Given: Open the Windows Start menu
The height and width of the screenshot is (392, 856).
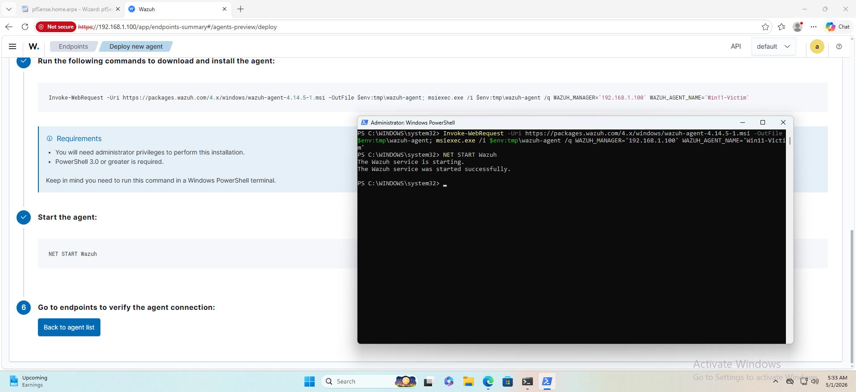Looking at the screenshot, I should tap(309, 381).
